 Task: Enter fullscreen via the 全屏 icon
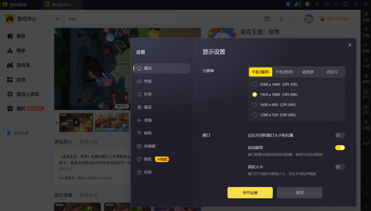[366, 63]
